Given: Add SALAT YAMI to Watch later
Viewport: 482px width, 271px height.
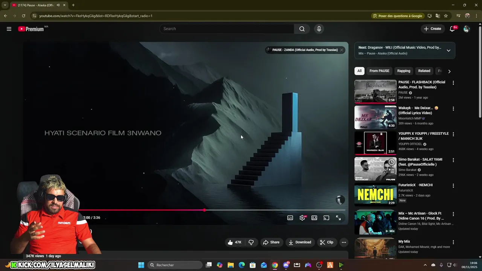Looking at the screenshot, I should pyautogui.click(x=392, y=162).
